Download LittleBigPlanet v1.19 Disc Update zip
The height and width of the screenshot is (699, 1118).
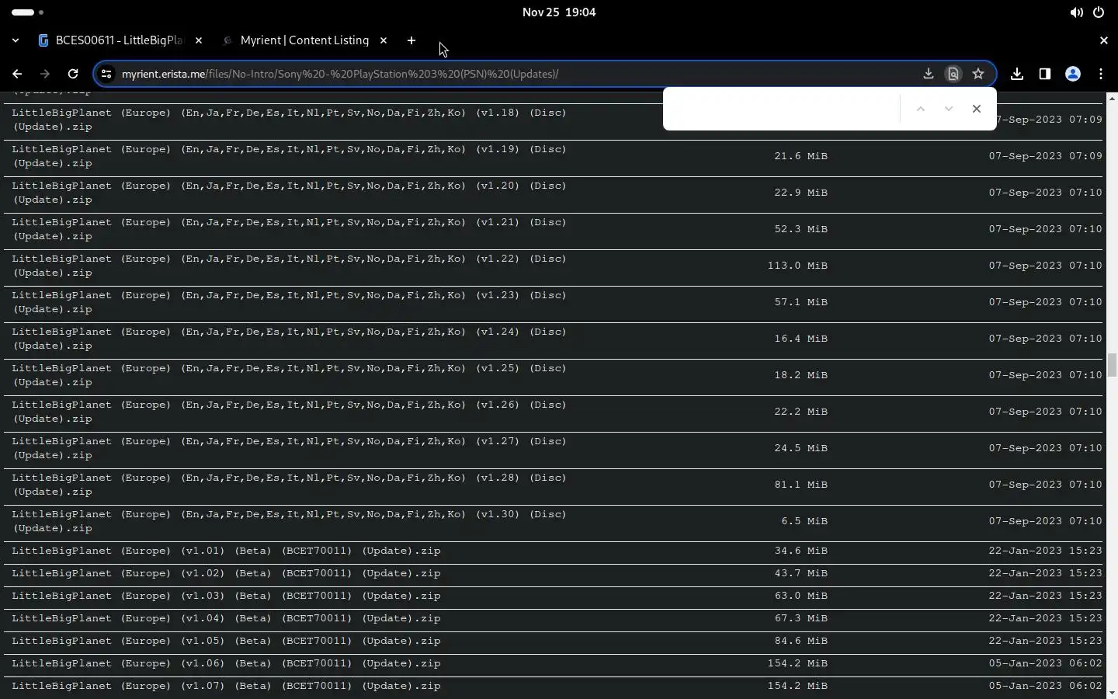289,156
